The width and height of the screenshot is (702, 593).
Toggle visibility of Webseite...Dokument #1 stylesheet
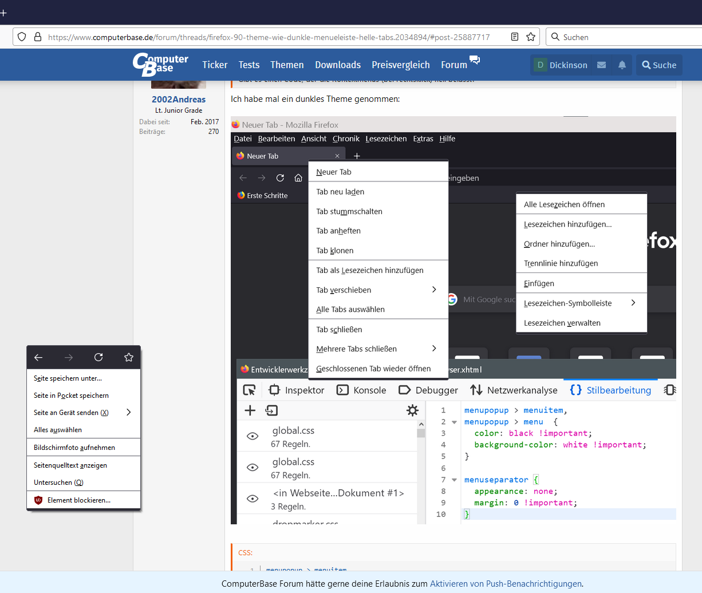[252, 499]
